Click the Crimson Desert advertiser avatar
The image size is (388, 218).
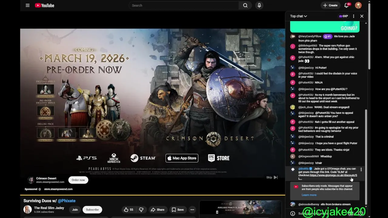31,180
